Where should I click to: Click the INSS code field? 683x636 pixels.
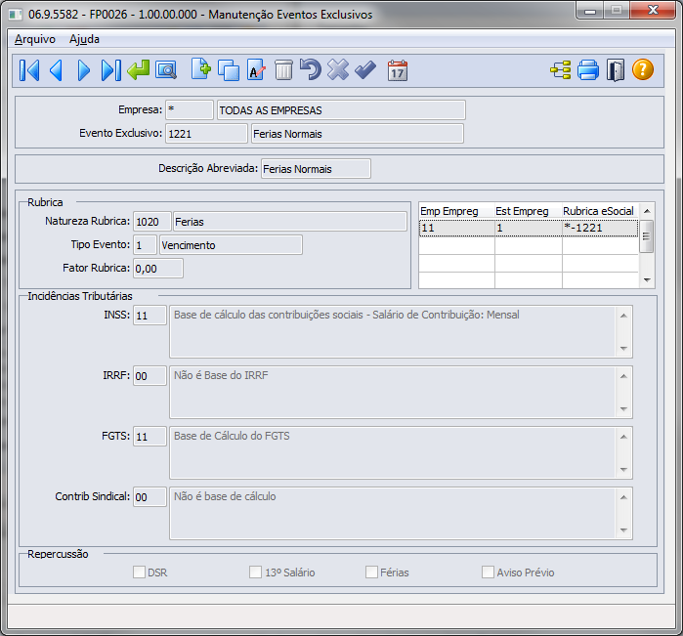pyautogui.click(x=149, y=315)
